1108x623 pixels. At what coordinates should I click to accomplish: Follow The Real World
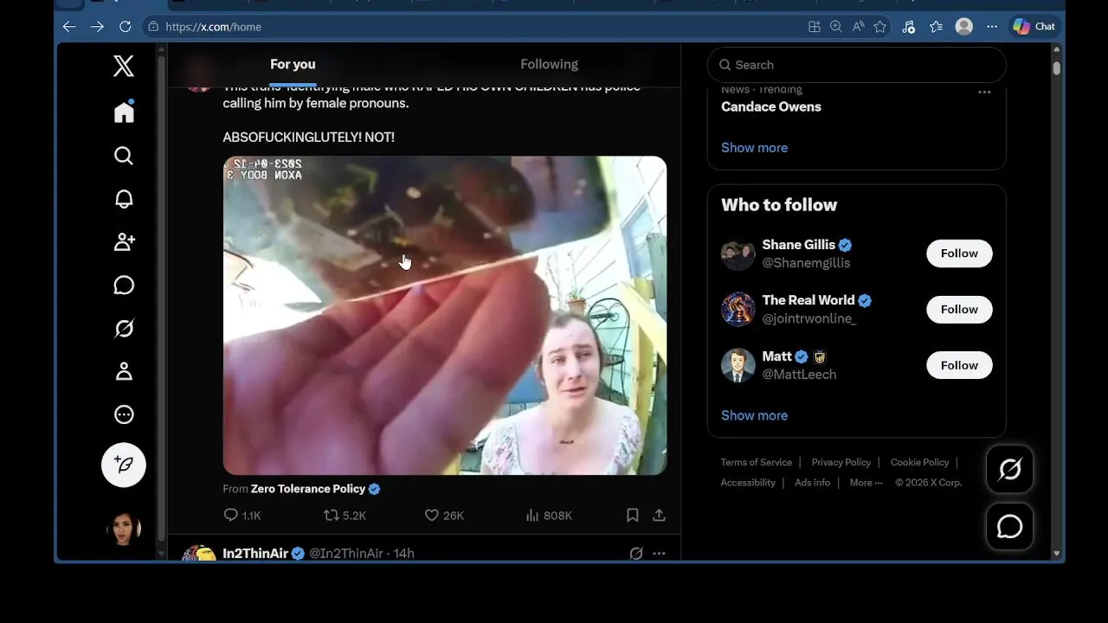coord(959,309)
